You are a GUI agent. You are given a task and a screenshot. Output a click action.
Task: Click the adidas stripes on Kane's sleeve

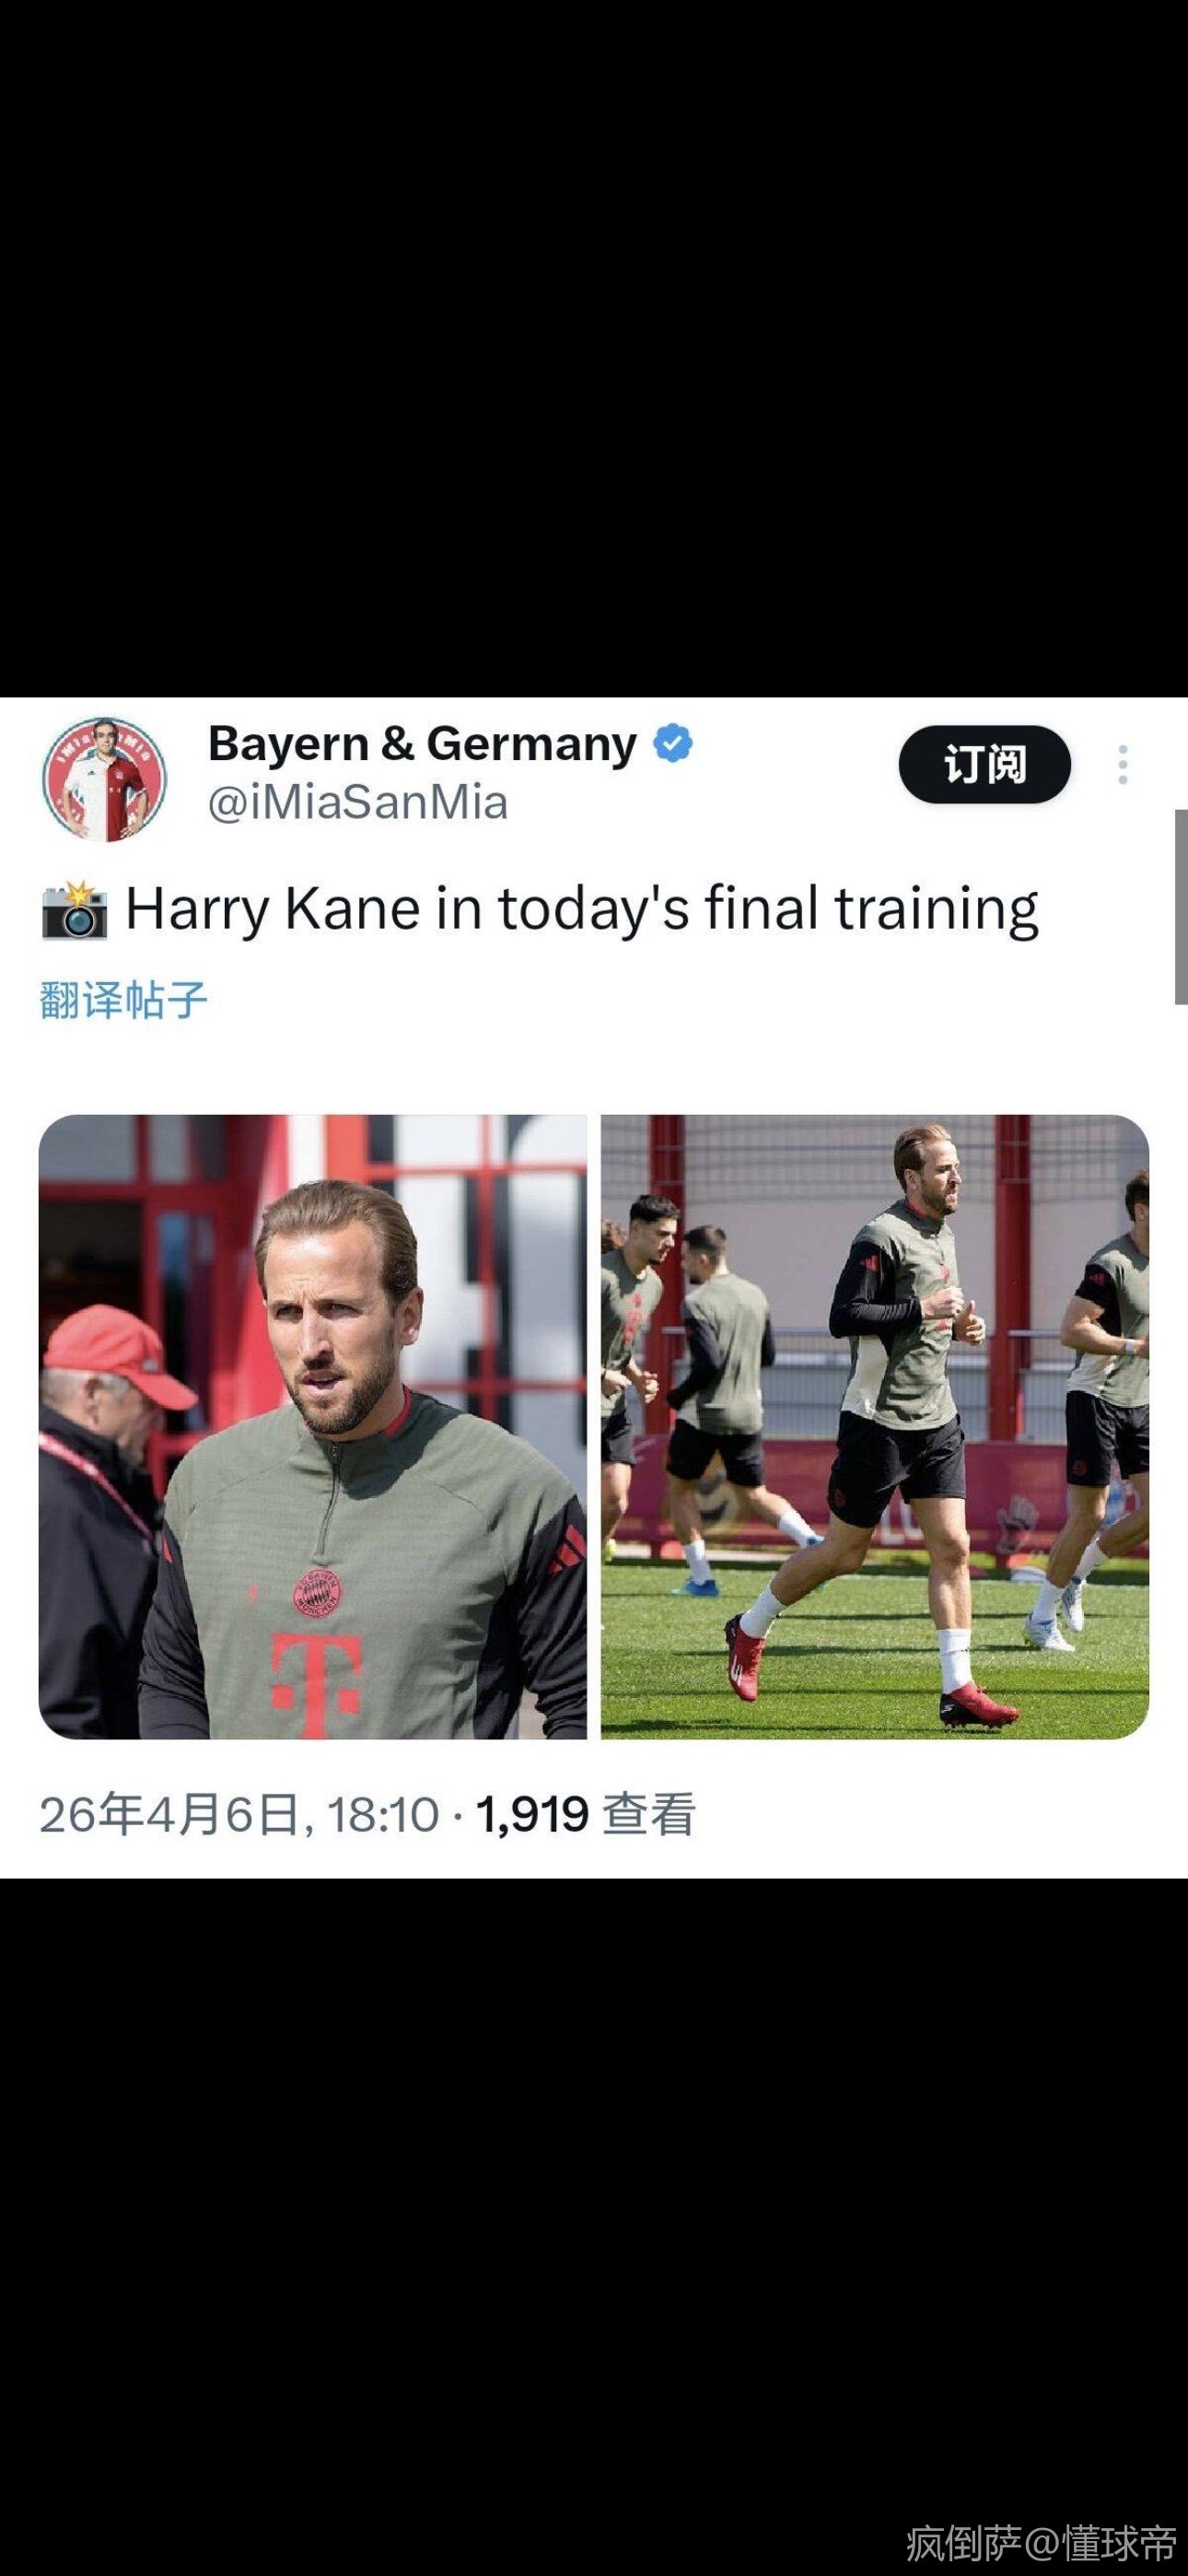pos(568,1549)
